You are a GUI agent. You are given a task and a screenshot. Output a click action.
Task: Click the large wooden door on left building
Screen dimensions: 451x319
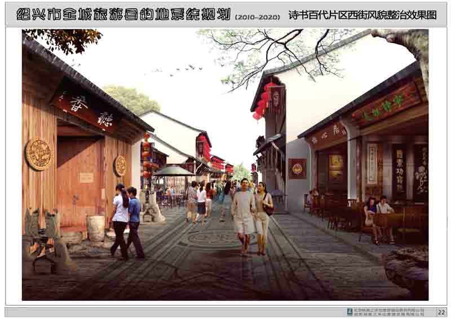coord(79,181)
